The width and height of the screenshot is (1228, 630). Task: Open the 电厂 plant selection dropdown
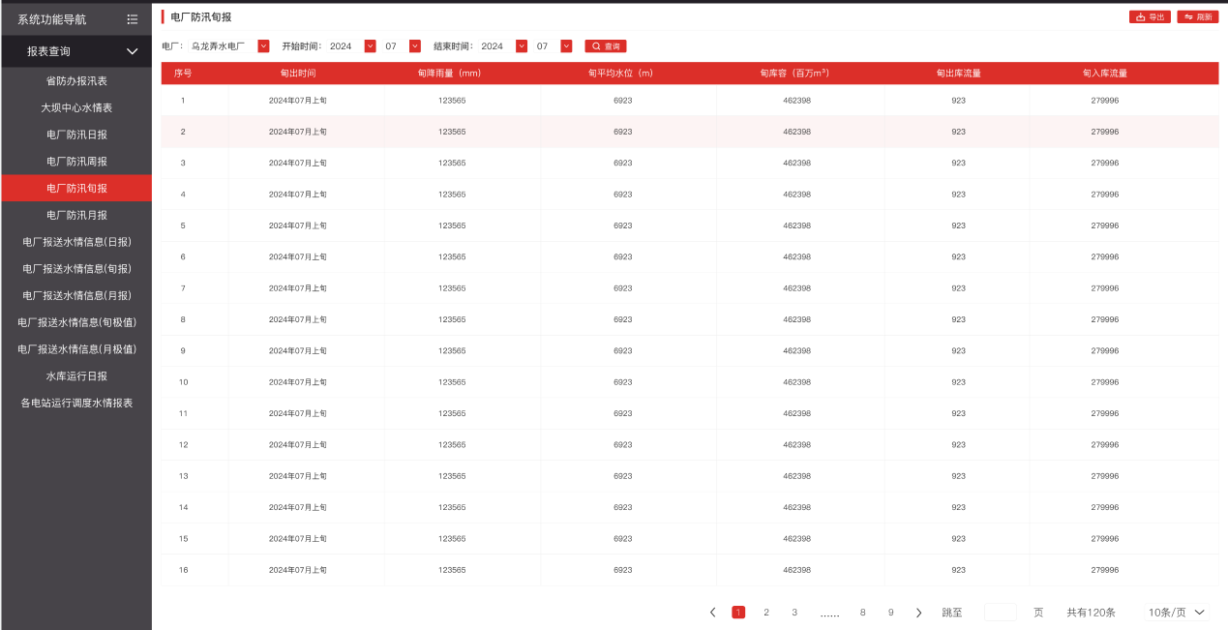[x=263, y=46]
